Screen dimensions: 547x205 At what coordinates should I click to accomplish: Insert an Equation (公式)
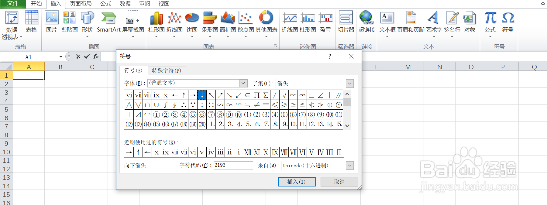(x=490, y=24)
